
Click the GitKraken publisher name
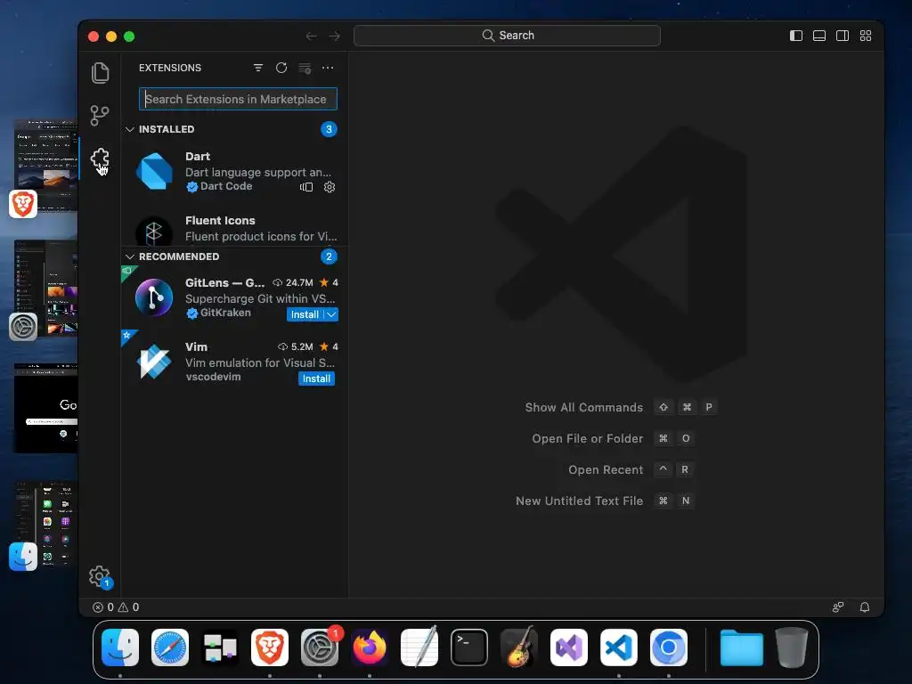(x=225, y=313)
